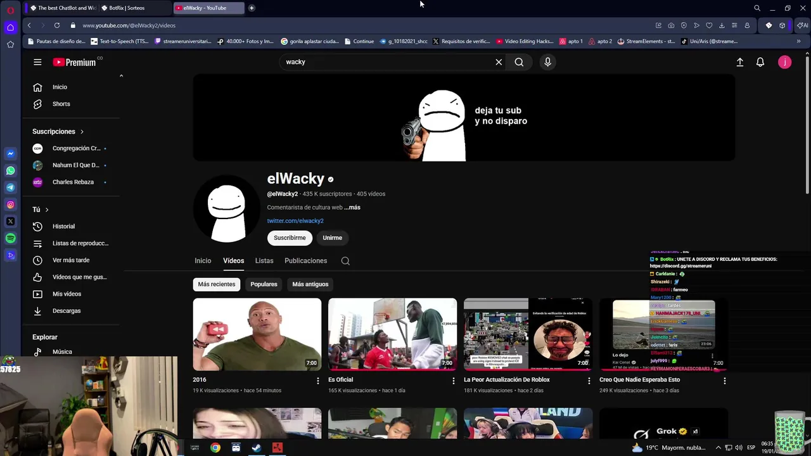
Task: Click the Opera sidebar player icon
Action: click(x=10, y=255)
